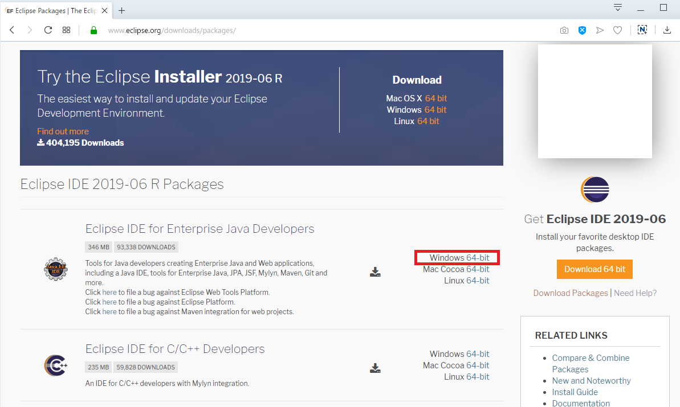Click the RELATED LINKS heading
This screenshot has height=407, width=680.
pyautogui.click(x=571, y=335)
